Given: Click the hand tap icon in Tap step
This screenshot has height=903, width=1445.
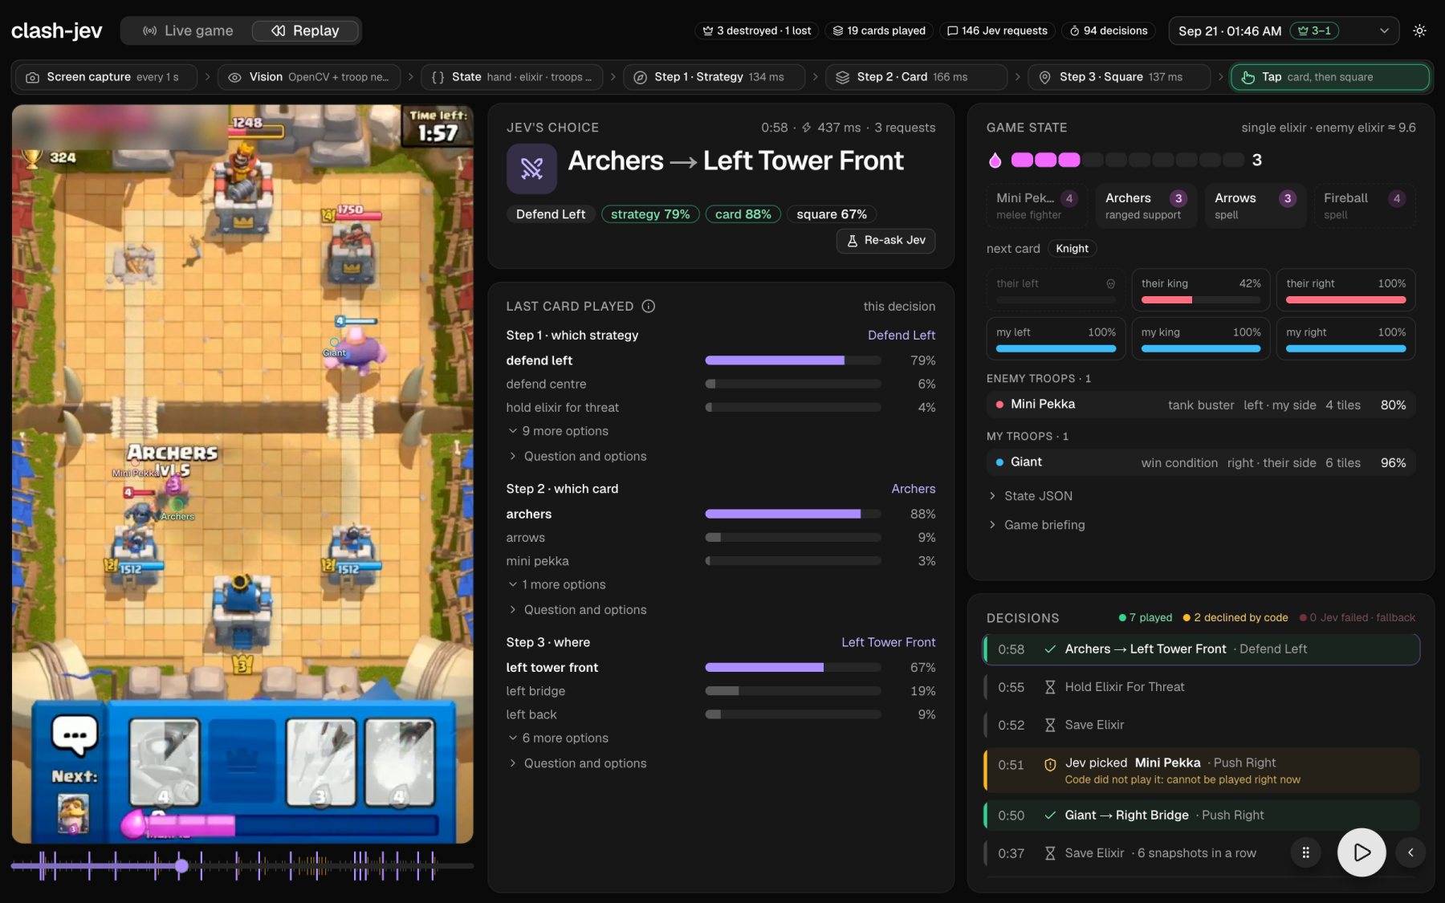Looking at the screenshot, I should coord(1248,77).
